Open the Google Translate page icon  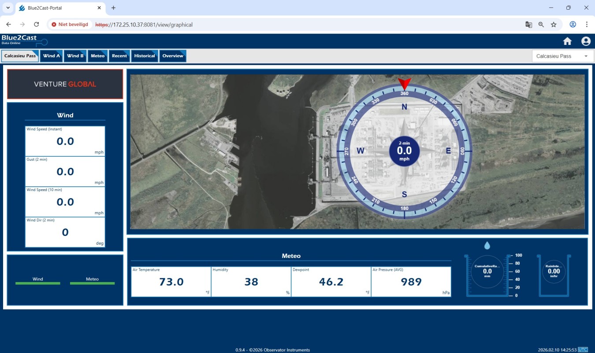click(x=528, y=25)
